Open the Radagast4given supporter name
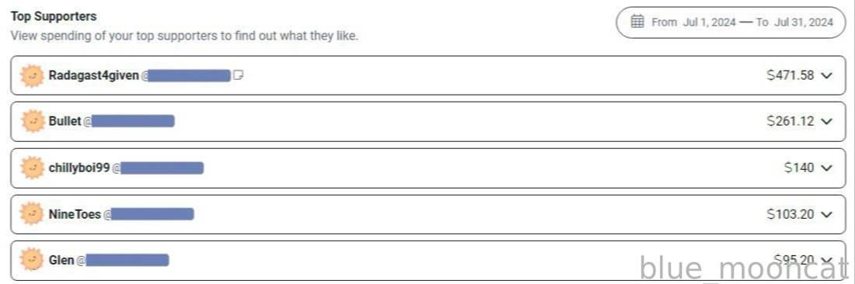The image size is (855, 284). pos(94,75)
